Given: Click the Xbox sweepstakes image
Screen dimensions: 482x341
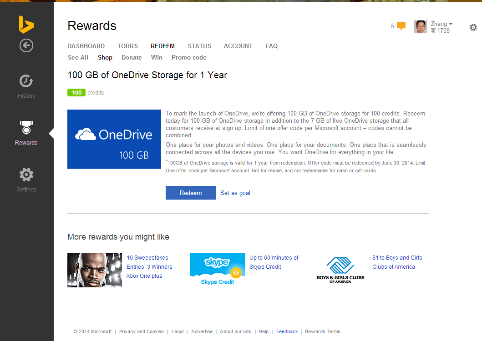Looking at the screenshot, I should coord(94,270).
